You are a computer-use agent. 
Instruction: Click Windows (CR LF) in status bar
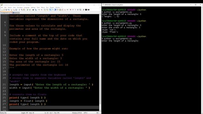point(77,113)
